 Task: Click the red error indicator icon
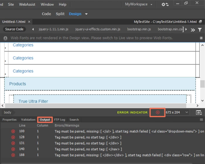pyautogui.click(x=158, y=112)
